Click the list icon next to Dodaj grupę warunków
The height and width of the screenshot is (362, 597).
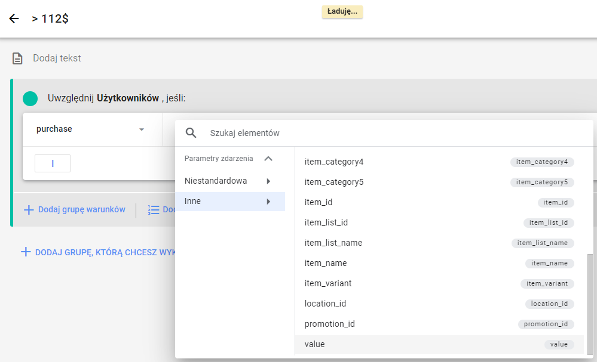154,210
